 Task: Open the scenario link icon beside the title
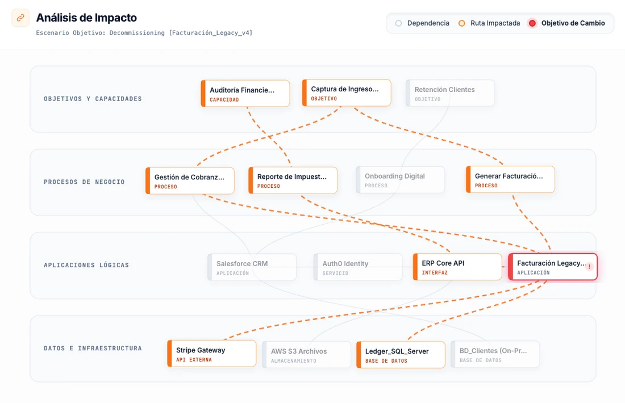tap(20, 18)
